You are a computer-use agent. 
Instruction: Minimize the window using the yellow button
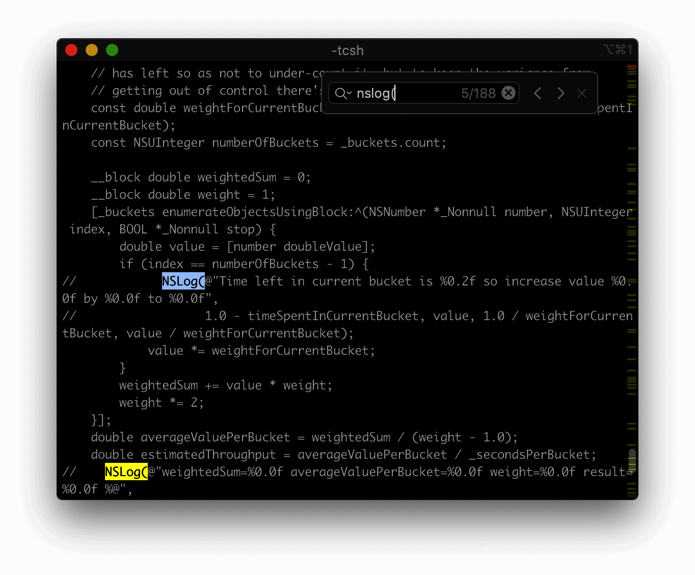[x=92, y=50]
